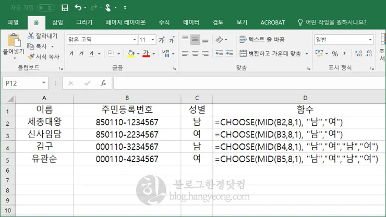The image size is (386, 217).
Task: Apply comma style icon
Action: click(x=345, y=53)
